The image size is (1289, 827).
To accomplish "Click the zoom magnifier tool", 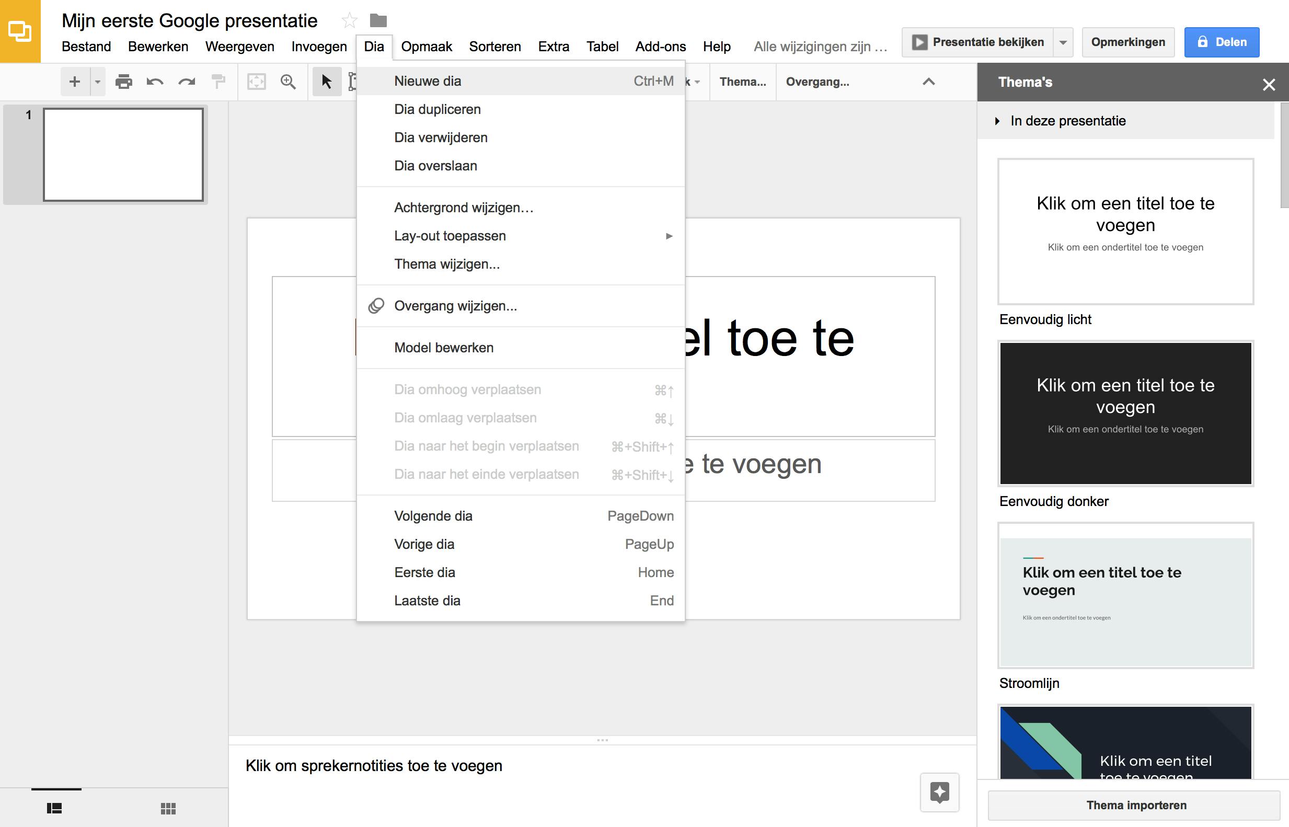I will click(x=289, y=82).
